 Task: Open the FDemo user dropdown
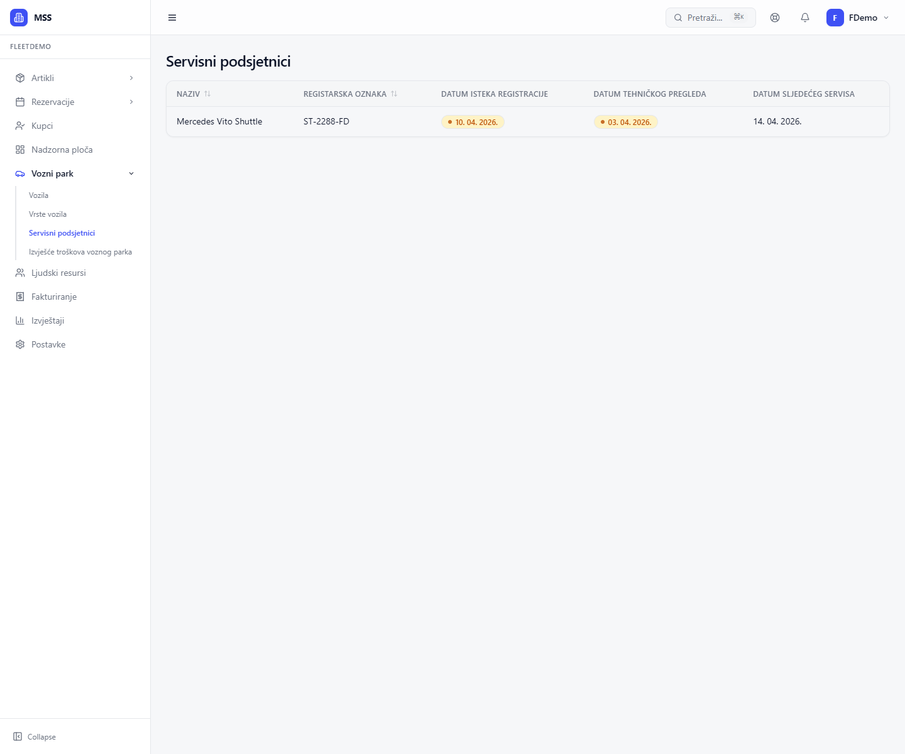pyautogui.click(x=858, y=18)
